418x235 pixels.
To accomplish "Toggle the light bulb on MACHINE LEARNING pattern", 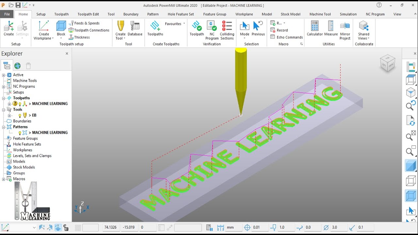I will (20, 133).
